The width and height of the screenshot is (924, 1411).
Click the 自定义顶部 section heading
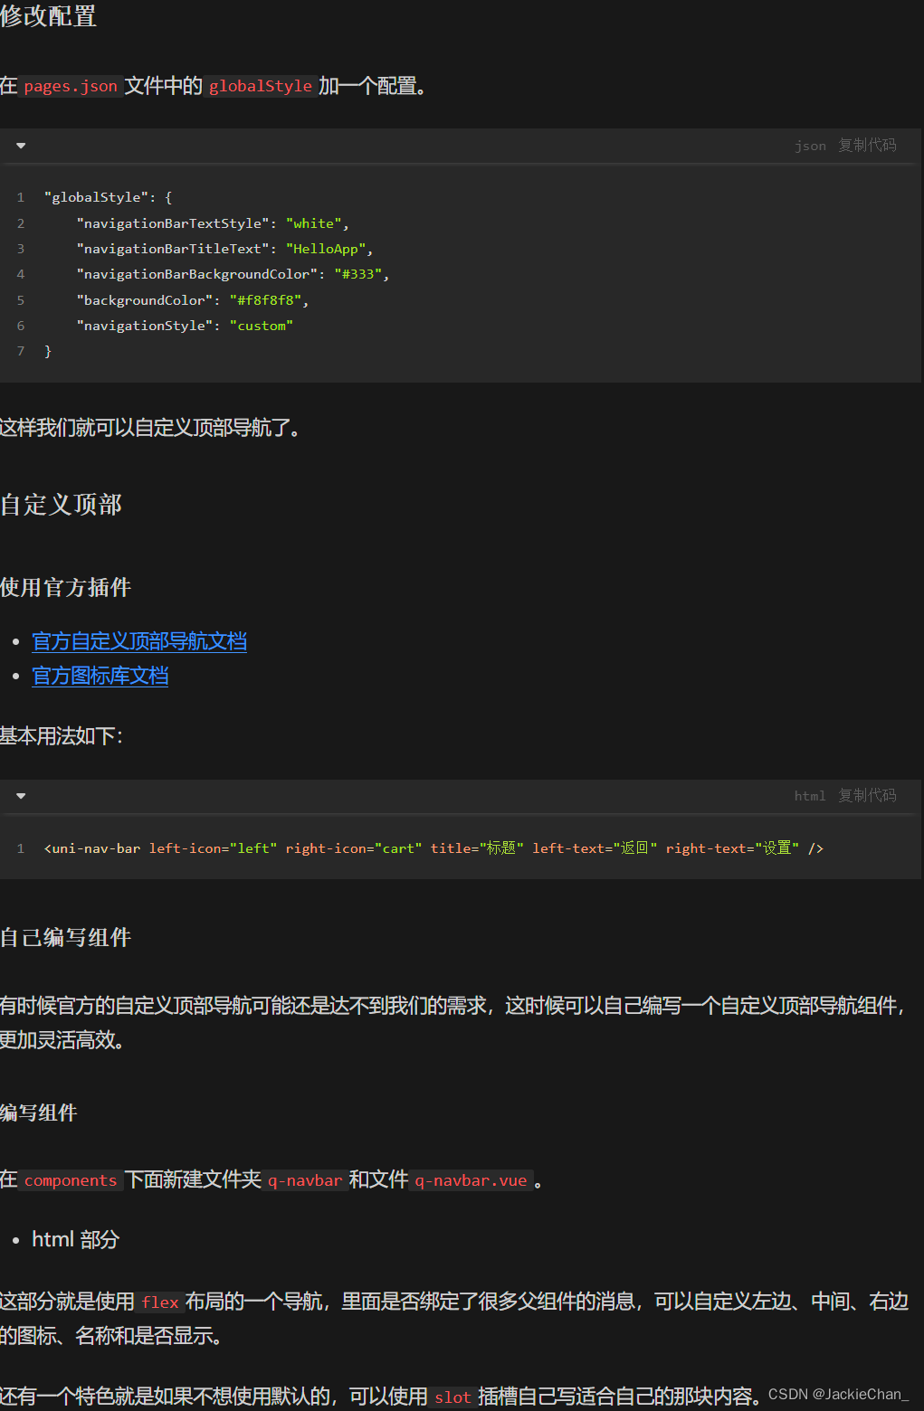click(62, 505)
